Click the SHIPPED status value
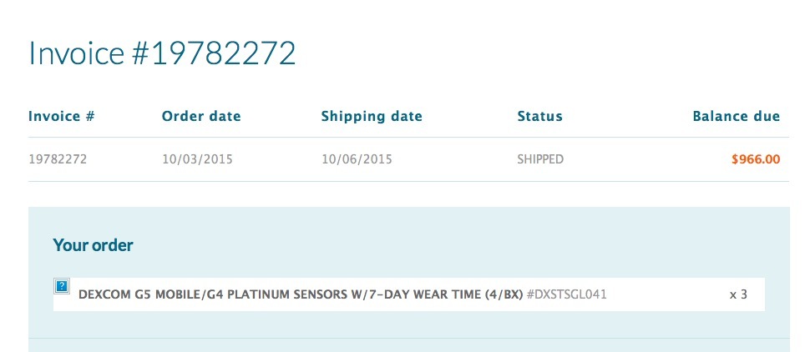Viewport: 810px width, 352px height. [x=540, y=158]
